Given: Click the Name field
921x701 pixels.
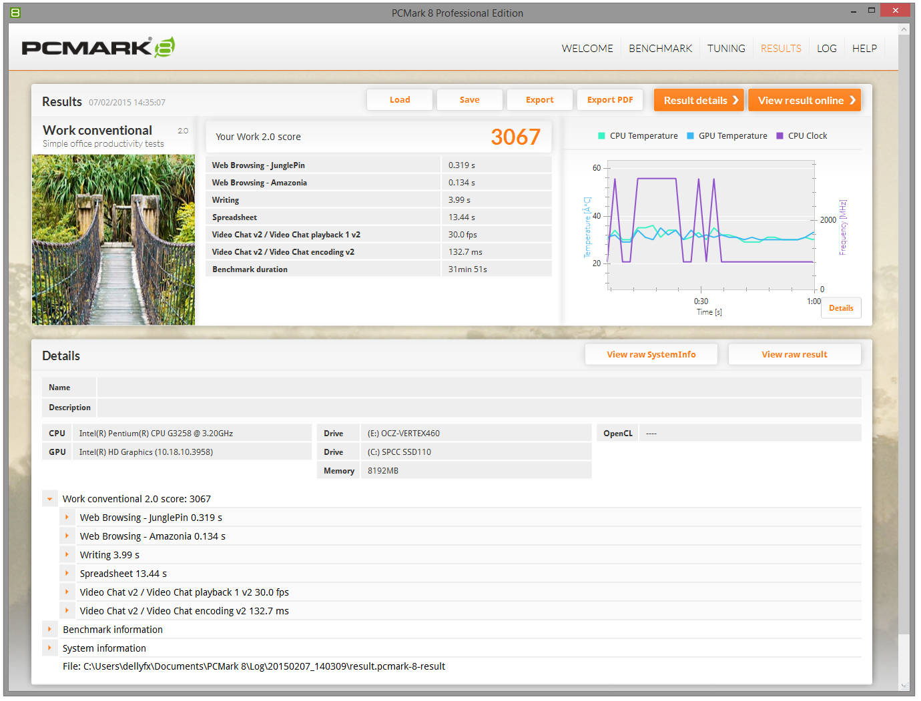Looking at the screenshot, I should point(479,388).
